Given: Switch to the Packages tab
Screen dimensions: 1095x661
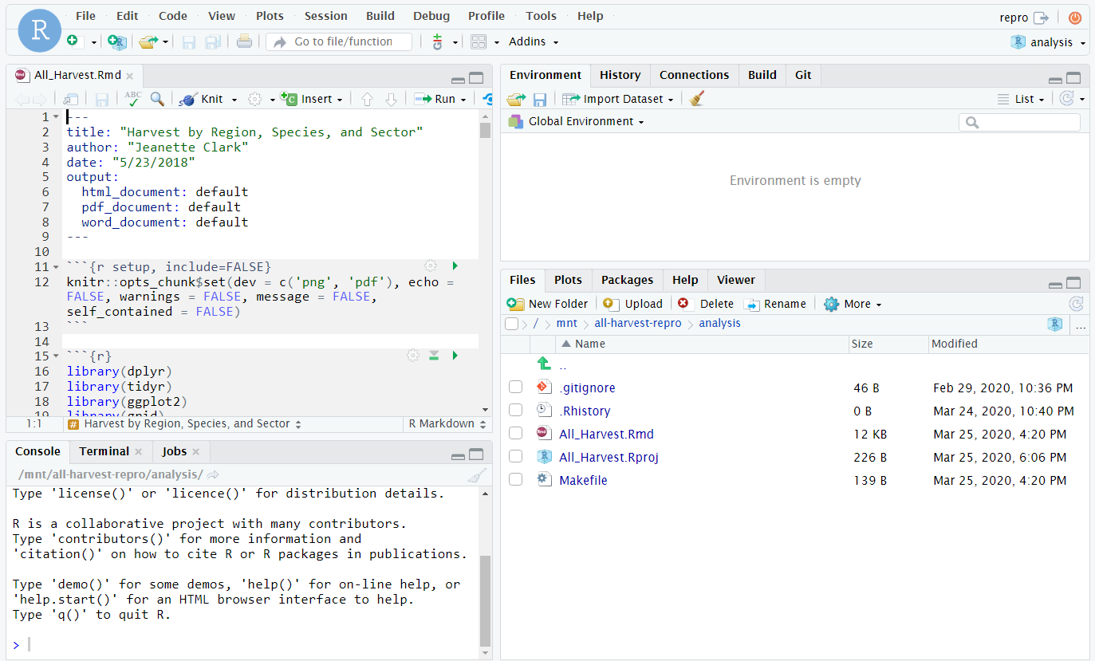Looking at the screenshot, I should pyautogui.click(x=627, y=280).
